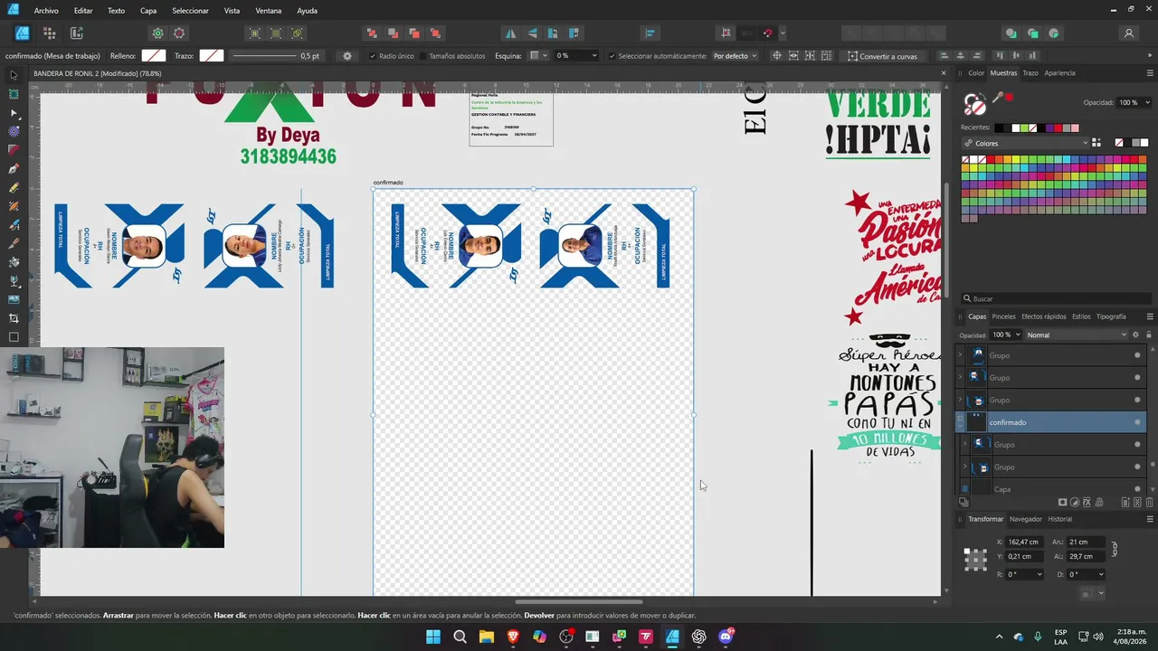Switch to the Historial tab
The height and width of the screenshot is (651, 1158).
pos(1059,519)
